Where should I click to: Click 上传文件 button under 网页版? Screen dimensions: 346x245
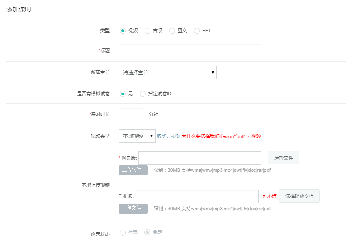tap(133, 170)
